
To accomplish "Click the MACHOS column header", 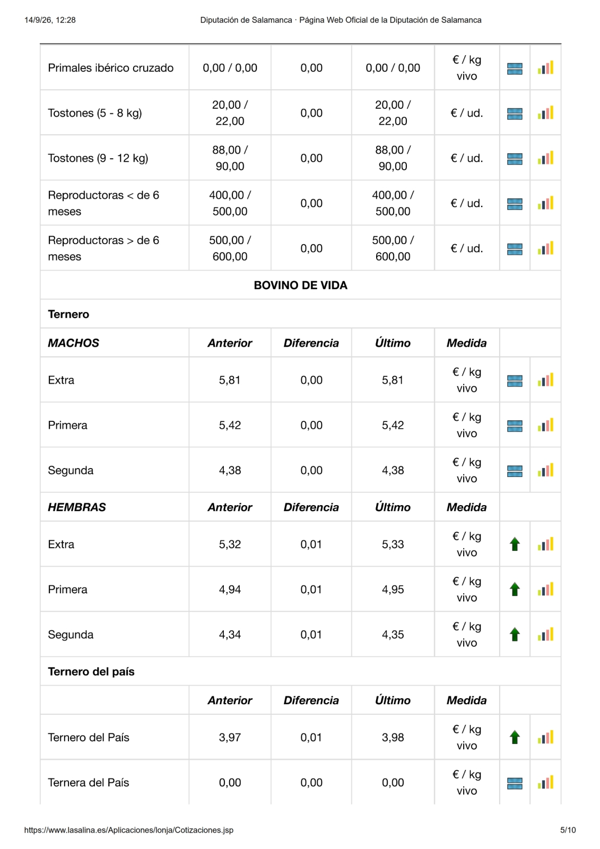I will pyautogui.click(x=73, y=343).
